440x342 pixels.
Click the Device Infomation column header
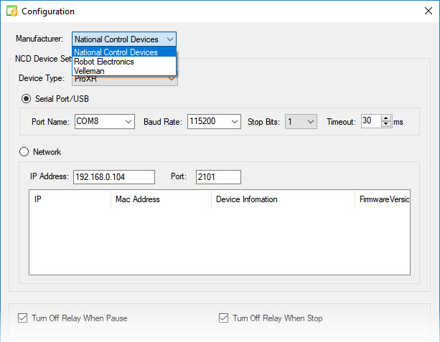283,199
